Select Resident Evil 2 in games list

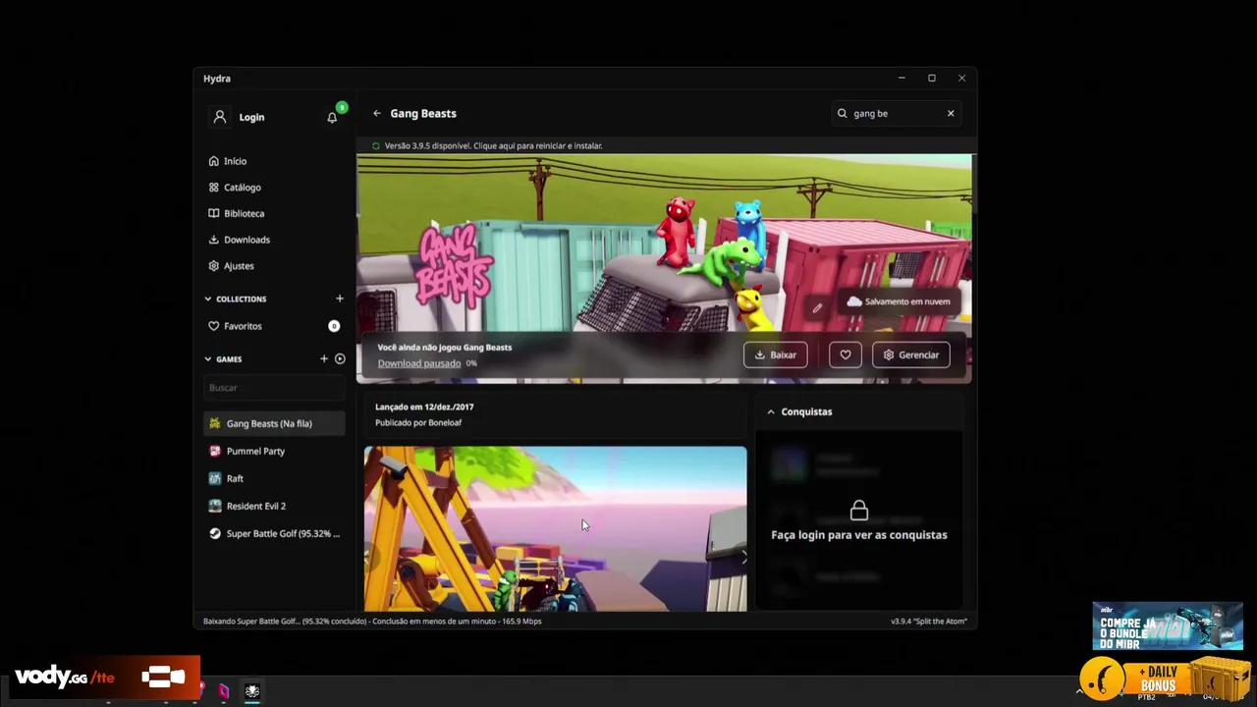[274, 506]
